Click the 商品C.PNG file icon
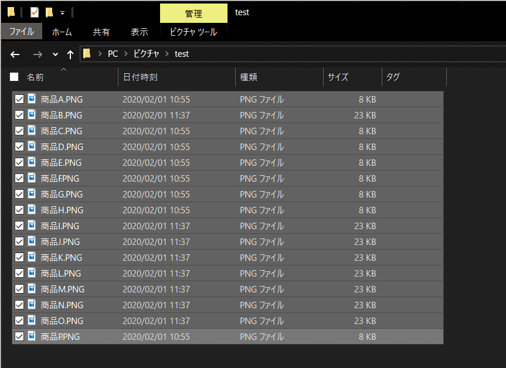 tap(32, 130)
